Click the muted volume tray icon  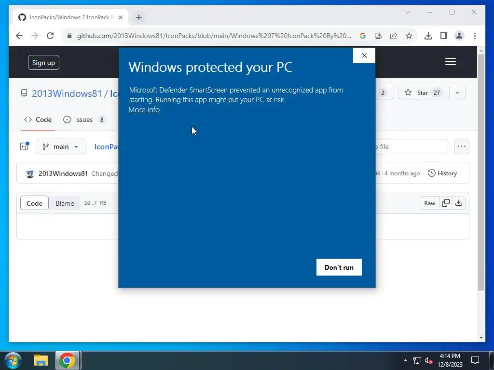pos(428,360)
